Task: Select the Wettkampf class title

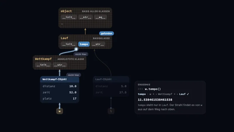Action: coord(43,59)
